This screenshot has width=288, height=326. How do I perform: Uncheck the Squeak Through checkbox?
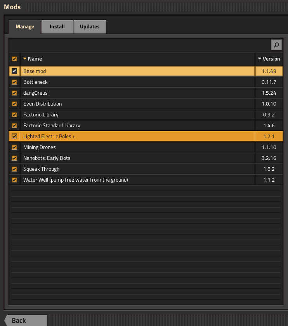coord(14,169)
